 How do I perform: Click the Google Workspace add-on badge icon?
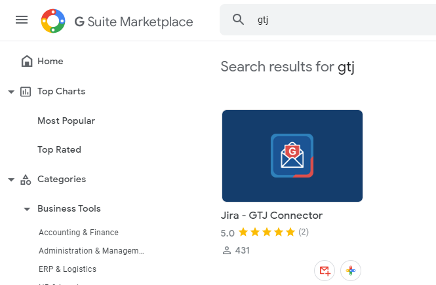click(x=351, y=271)
